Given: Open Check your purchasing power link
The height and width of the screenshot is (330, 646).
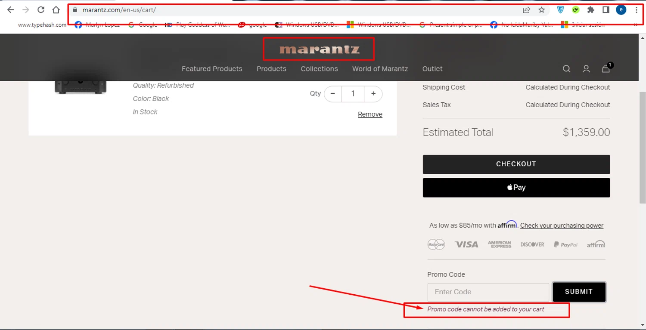Looking at the screenshot, I should 562,225.
